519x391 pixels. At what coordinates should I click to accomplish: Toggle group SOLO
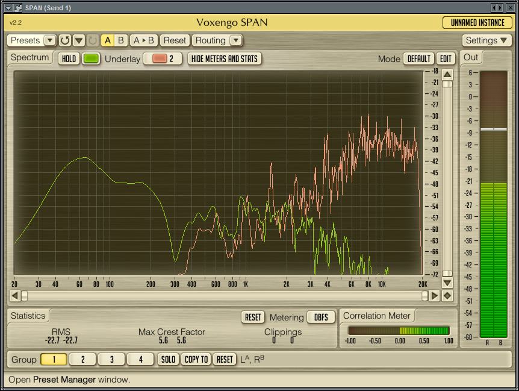click(x=168, y=359)
